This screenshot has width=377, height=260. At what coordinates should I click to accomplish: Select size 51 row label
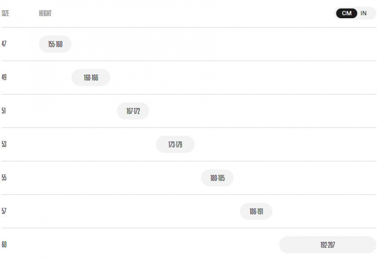[3, 111]
